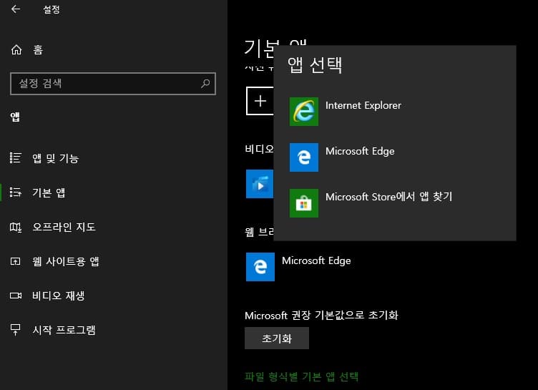Select Microsoft Store에서 앱 찾기
538x390 pixels.
pos(395,203)
